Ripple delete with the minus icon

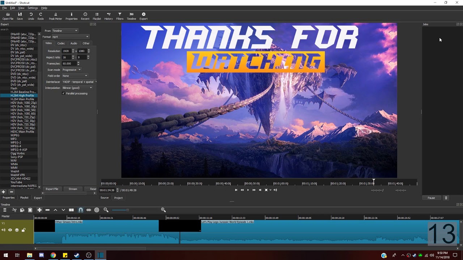click(47, 210)
